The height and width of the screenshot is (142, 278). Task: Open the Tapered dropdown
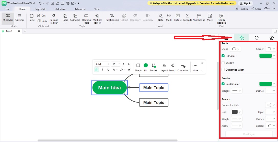[271, 126]
